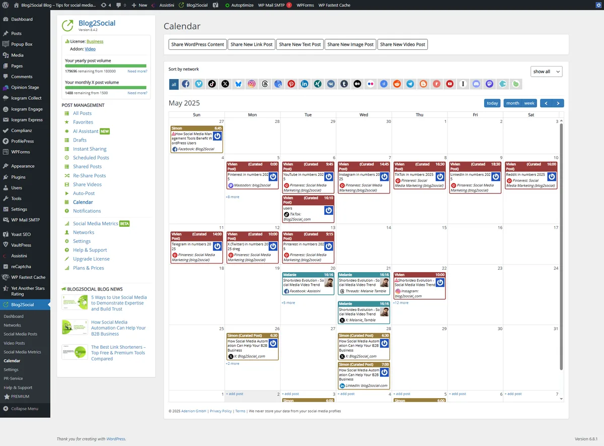The width and height of the screenshot is (604, 446).
Task: Filter calendar by Mastodon network icon
Action: pyautogui.click(x=490, y=84)
